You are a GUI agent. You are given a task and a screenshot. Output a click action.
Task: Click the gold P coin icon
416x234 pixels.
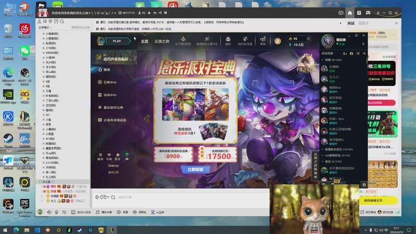point(278,41)
